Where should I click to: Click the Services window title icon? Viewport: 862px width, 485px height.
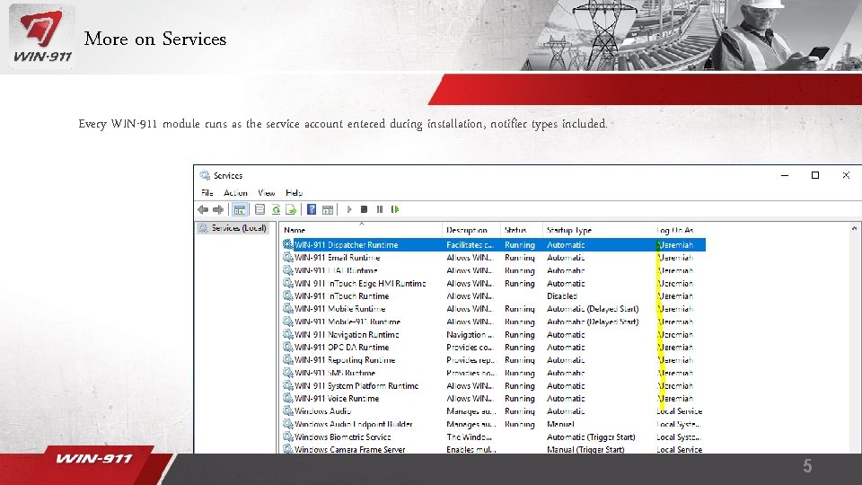pyautogui.click(x=205, y=175)
